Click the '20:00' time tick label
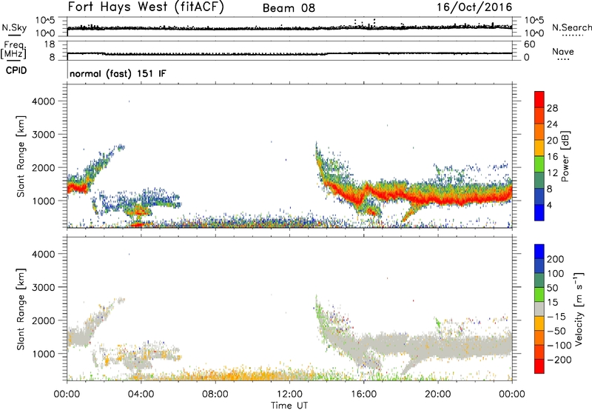 pos(438,394)
